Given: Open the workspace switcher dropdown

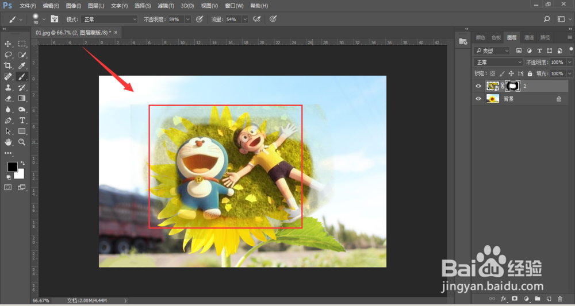Looking at the screenshot, I should point(564,19).
